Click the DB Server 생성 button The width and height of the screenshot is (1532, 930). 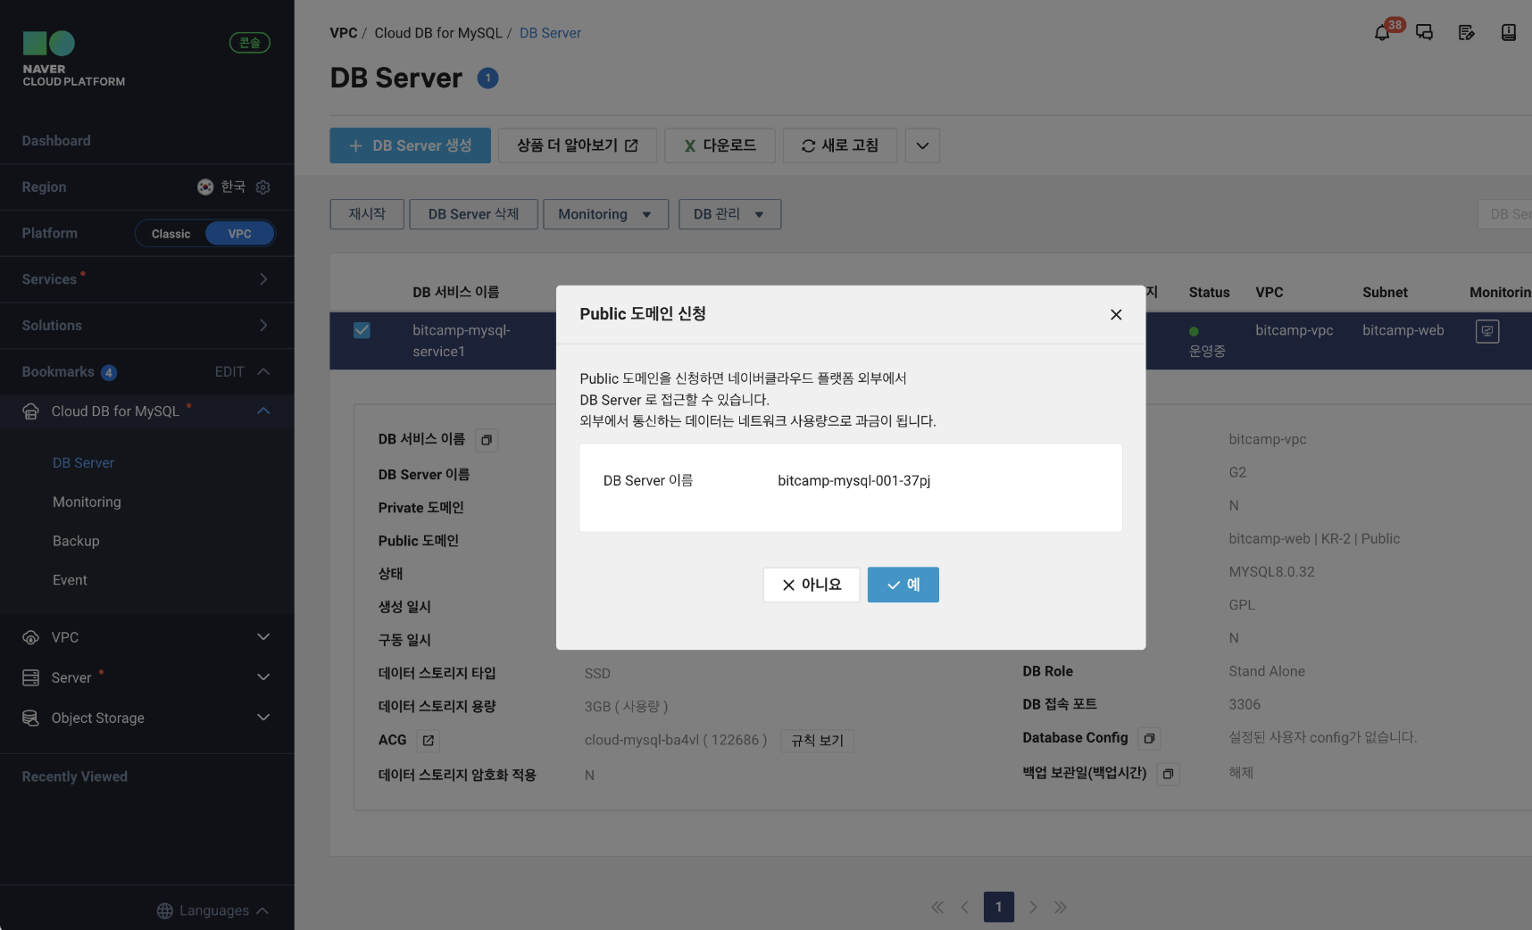[x=410, y=145]
